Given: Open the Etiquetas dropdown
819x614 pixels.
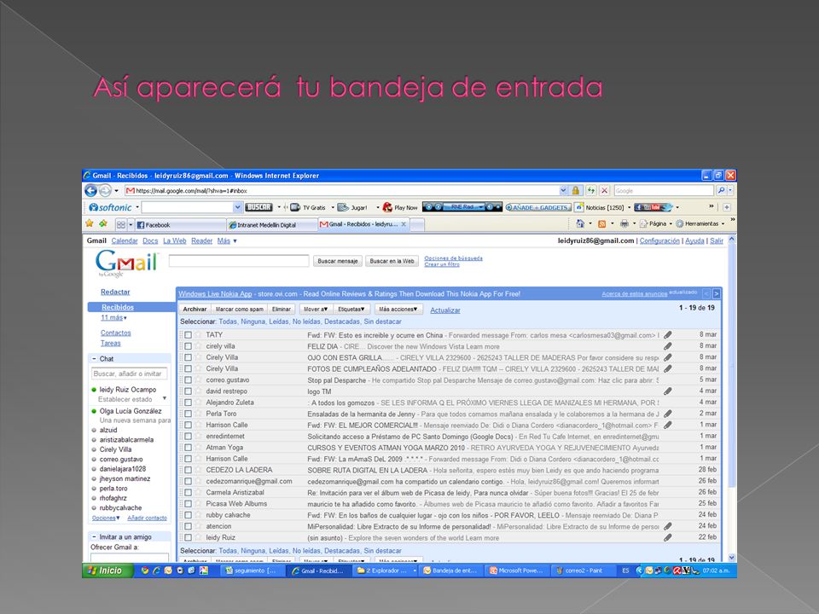Looking at the screenshot, I should 351,309.
